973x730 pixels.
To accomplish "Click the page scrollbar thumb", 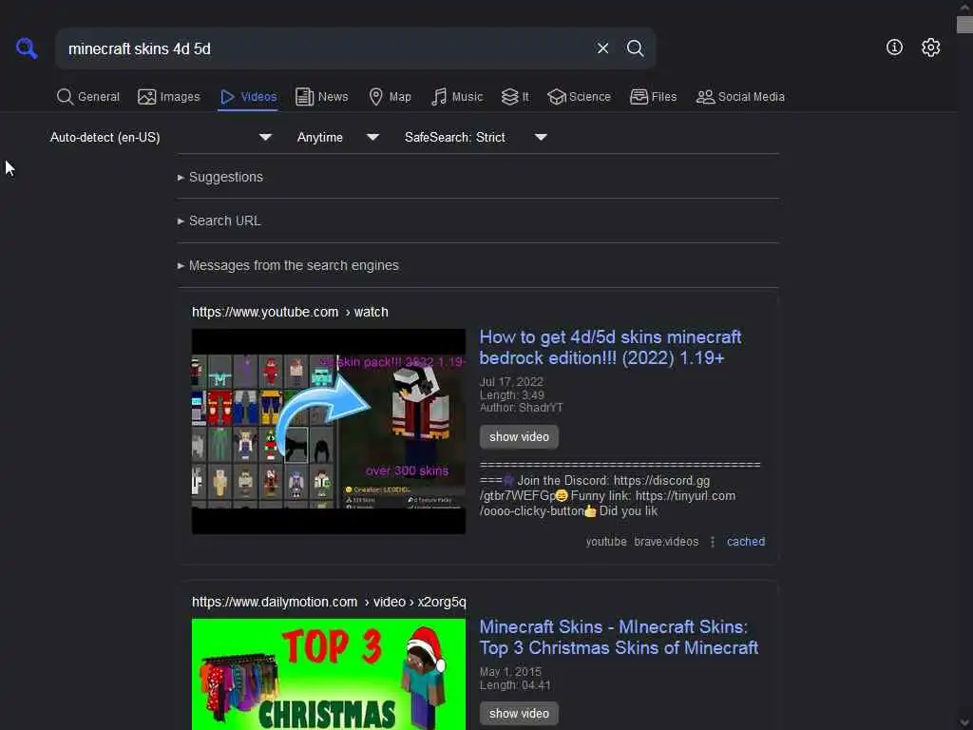I will (x=964, y=25).
